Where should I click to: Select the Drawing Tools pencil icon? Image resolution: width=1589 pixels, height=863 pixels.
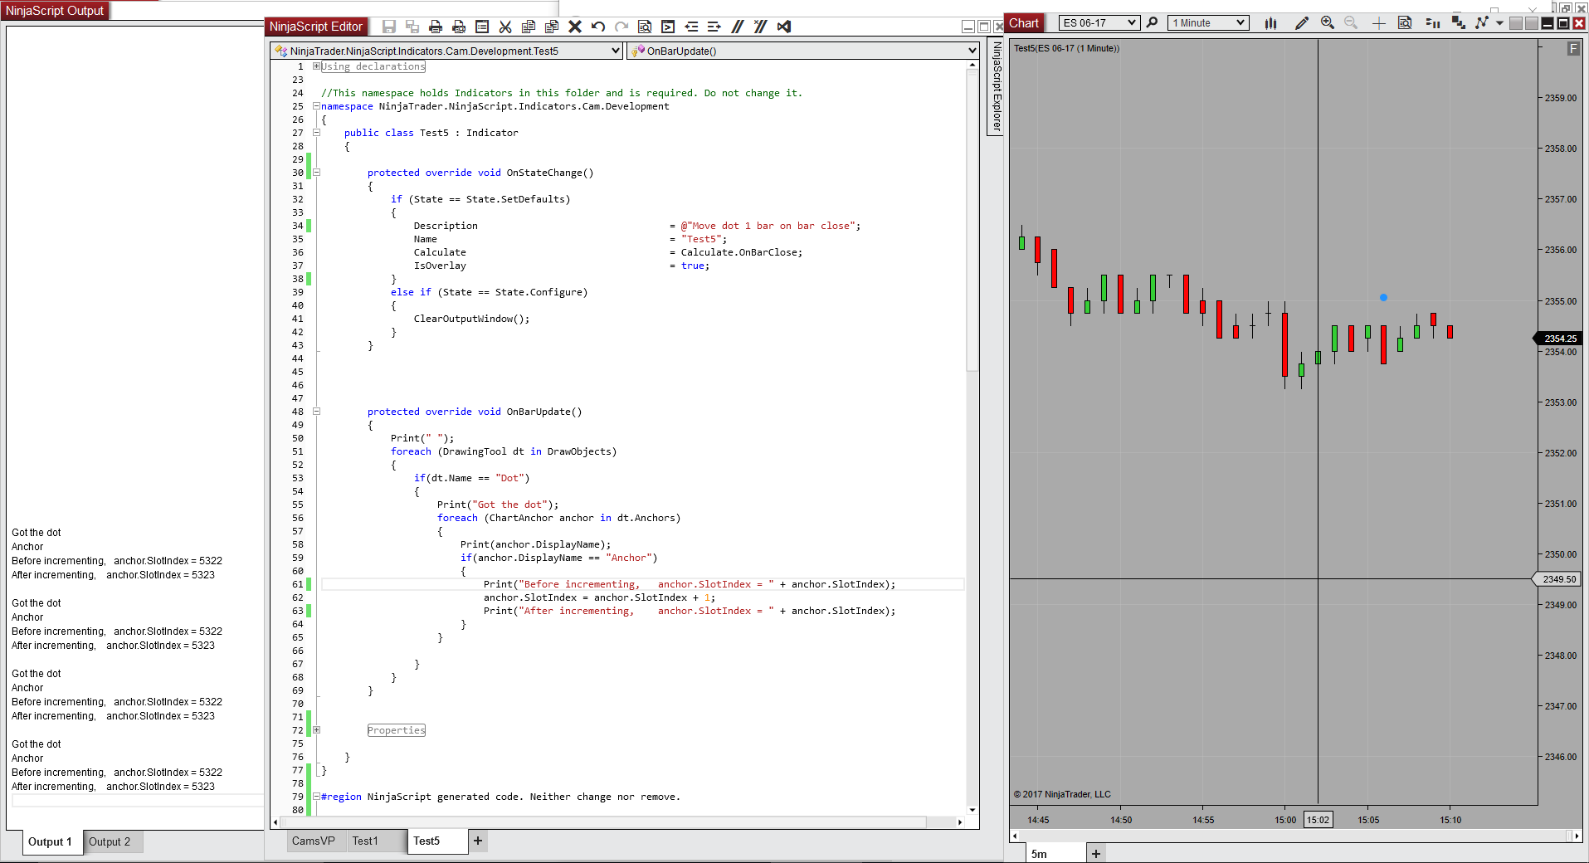click(1302, 23)
